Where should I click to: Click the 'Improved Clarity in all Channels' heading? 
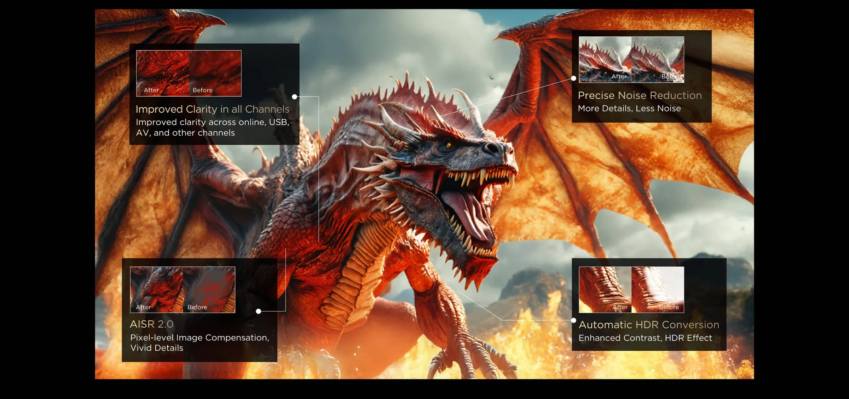pos(212,109)
